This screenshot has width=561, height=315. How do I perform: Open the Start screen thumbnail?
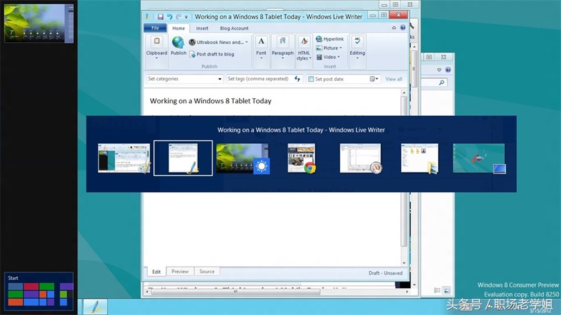[x=39, y=291]
